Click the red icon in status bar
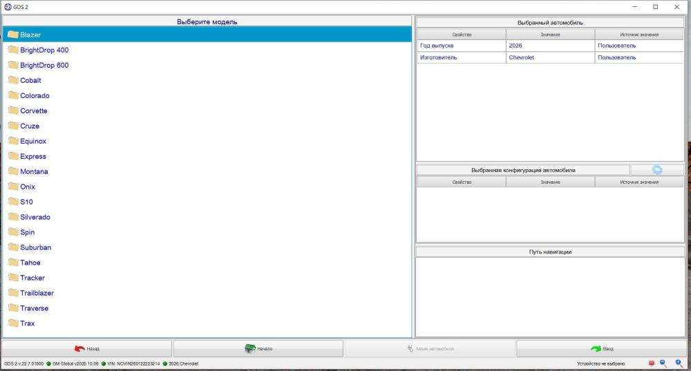Viewport: 691px width, 371px height. click(x=652, y=363)
